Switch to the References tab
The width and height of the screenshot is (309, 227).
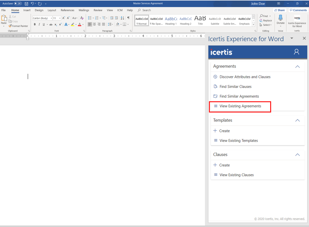pyautogui.click(x=67, y=10)
